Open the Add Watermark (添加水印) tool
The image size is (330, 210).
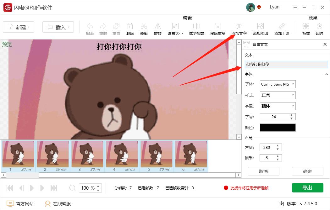point(261,26)
